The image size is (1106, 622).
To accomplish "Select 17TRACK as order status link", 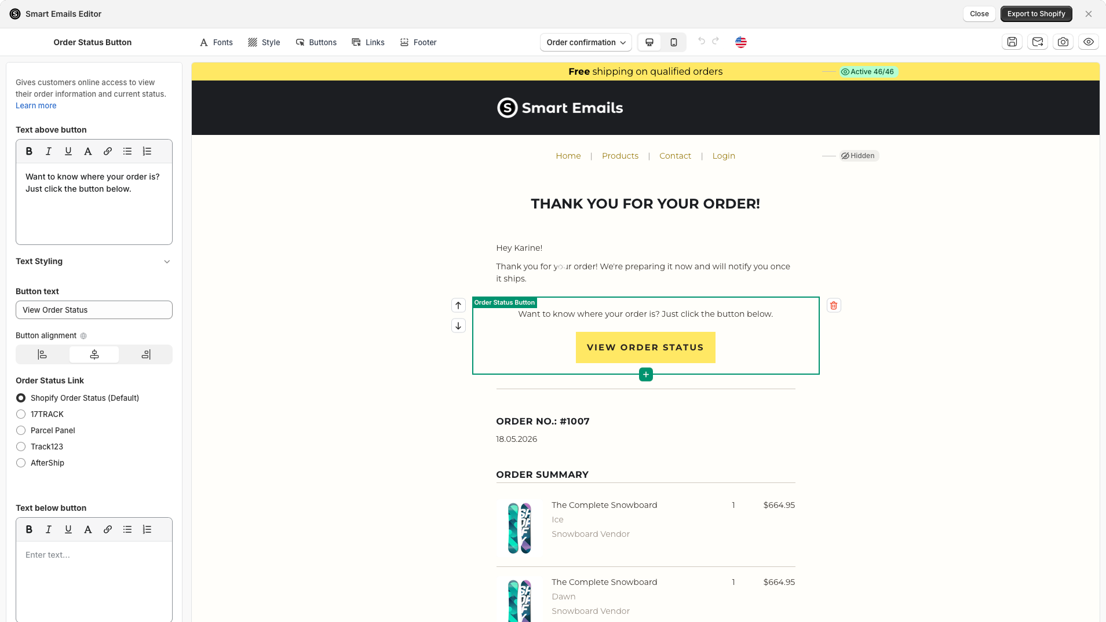I will [21, 414].
